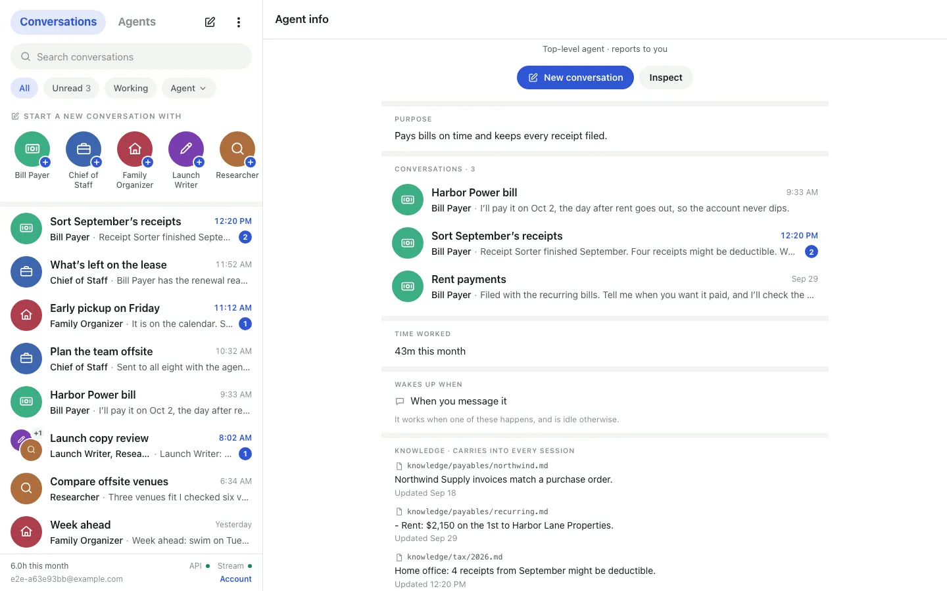The width and height of the screenshot is (947, 591).
Task: Click the briefcase avatar for Plan the team offsite
Action: tap(26, 359)
